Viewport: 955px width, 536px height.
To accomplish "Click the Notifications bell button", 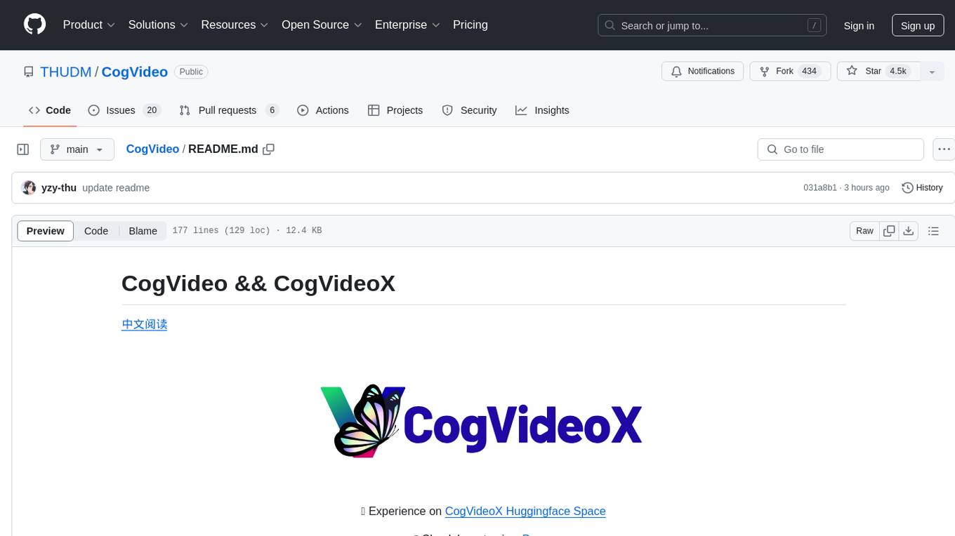I will coord(703,71).
